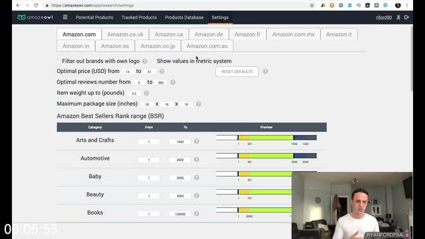425x239 pixels.
Task: Click Automotive BSR preview bar
Action: pyautogui.click(x=266, y=156)
